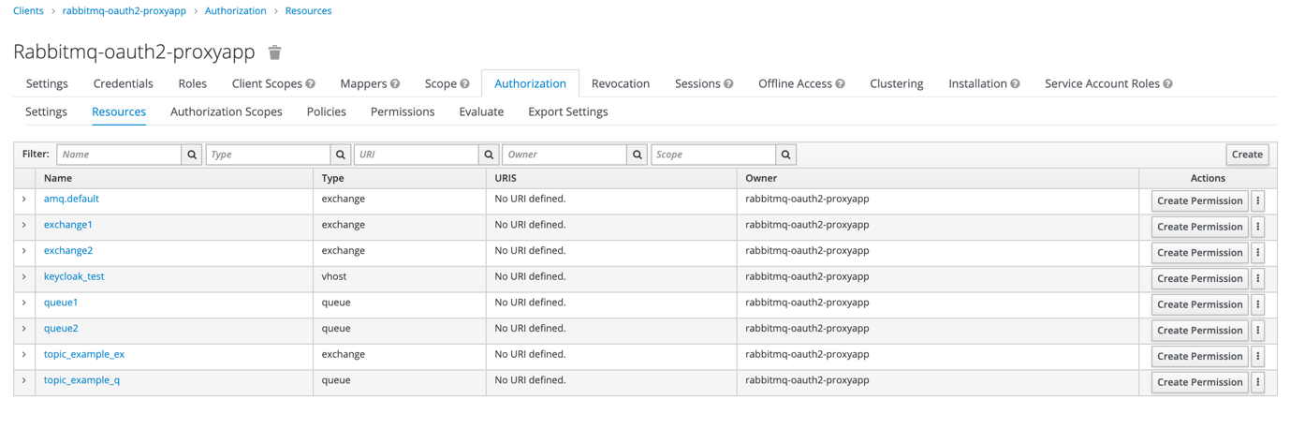Screen dimensions: 1290x429
Task: Open the kebab menu for queue2 row
Action: click(1258, 330)
